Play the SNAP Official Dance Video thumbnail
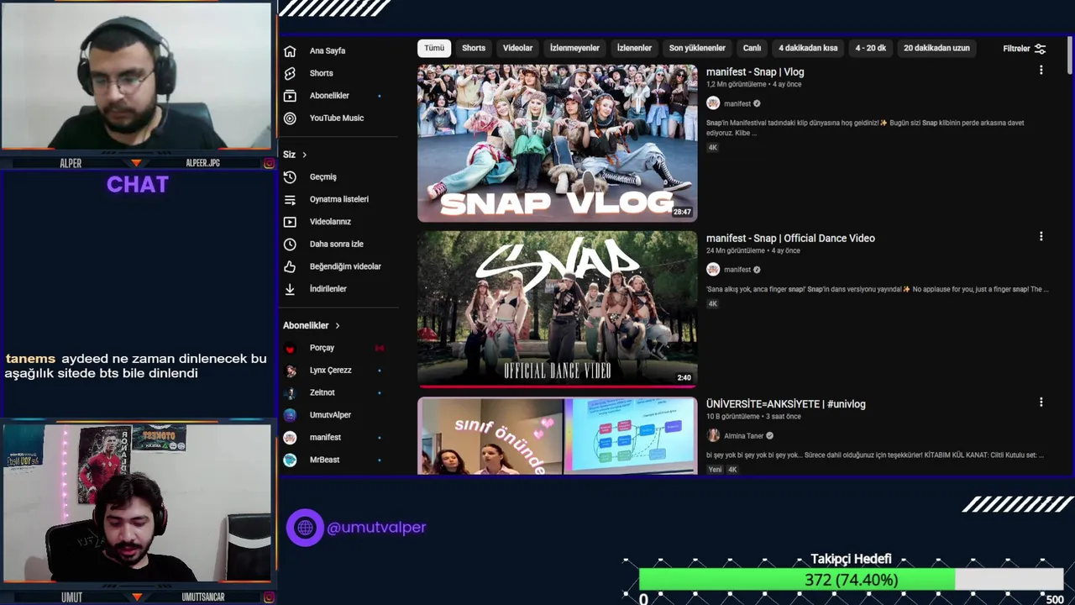 tap(557, 309)
